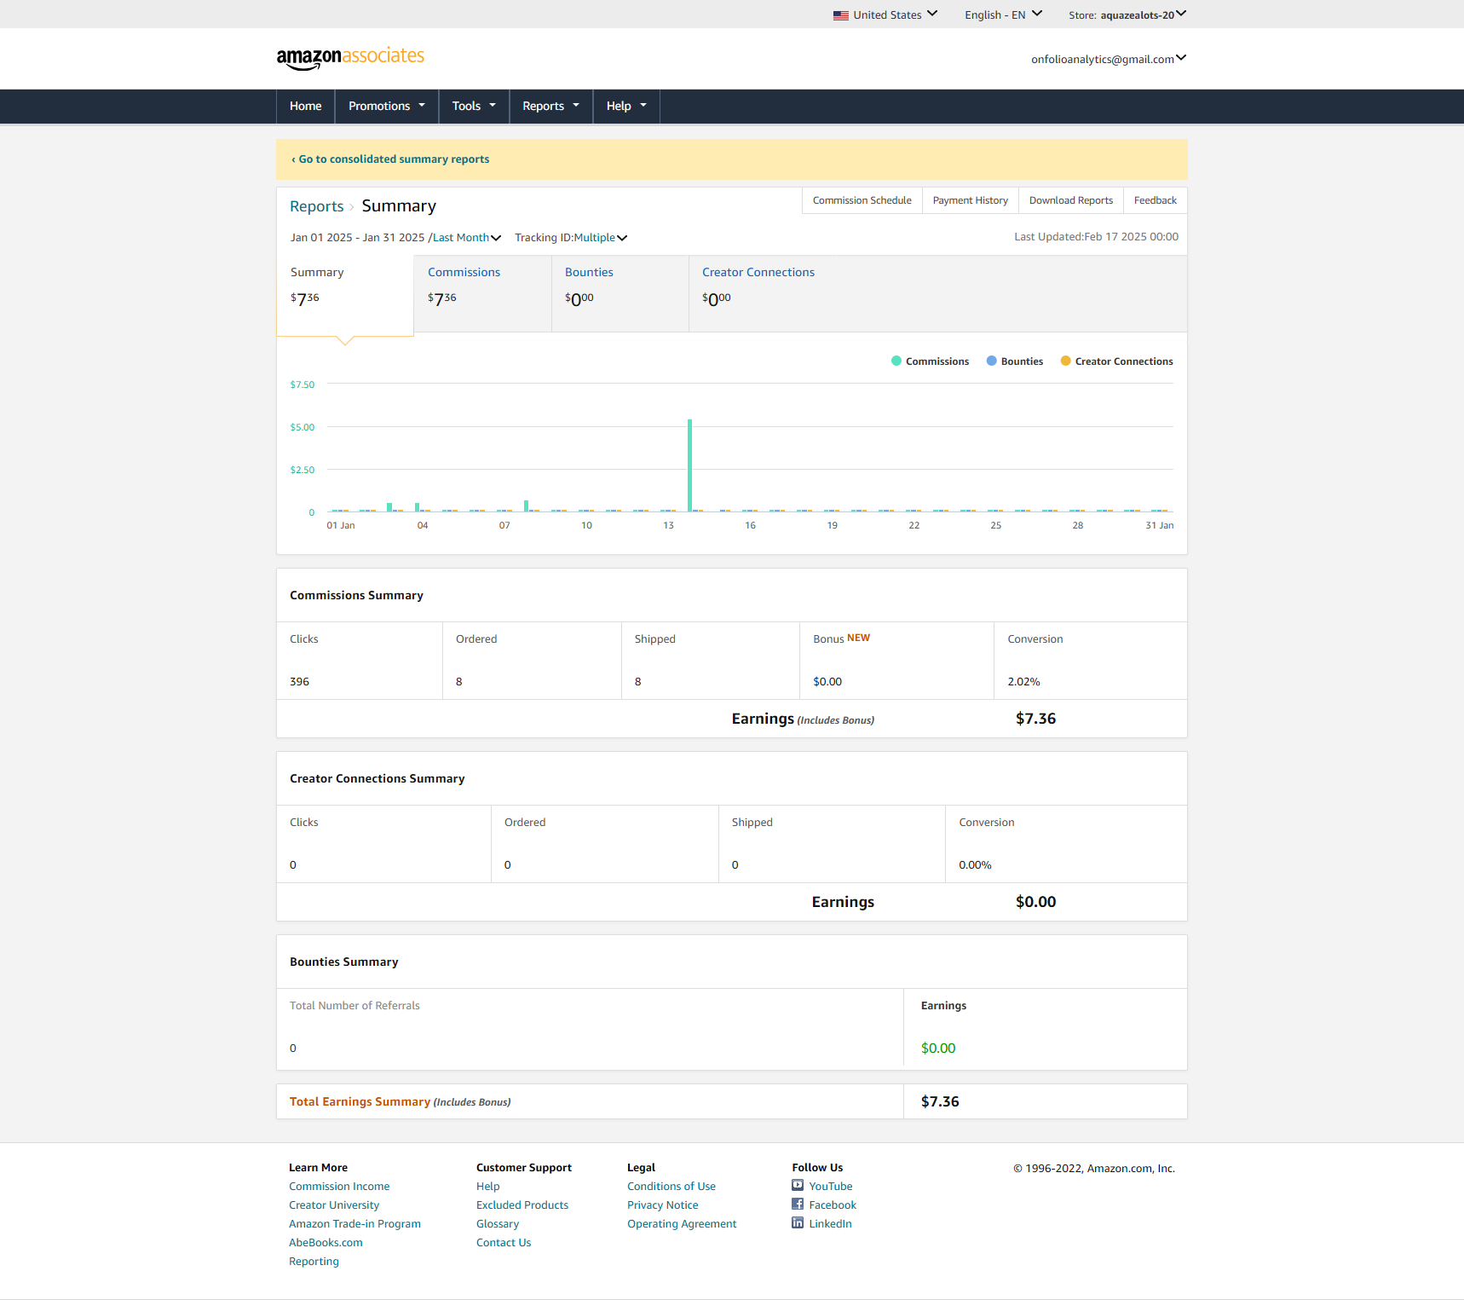This screenshot has height=1300, width=1464.
Task: Click the 2.02% conversion value
Action: tap(1023, 681)
